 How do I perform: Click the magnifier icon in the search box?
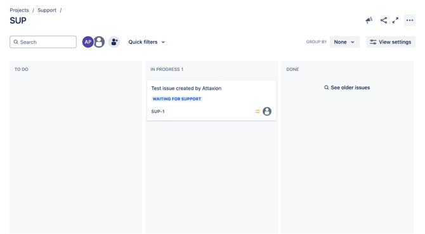coord(16,42)
